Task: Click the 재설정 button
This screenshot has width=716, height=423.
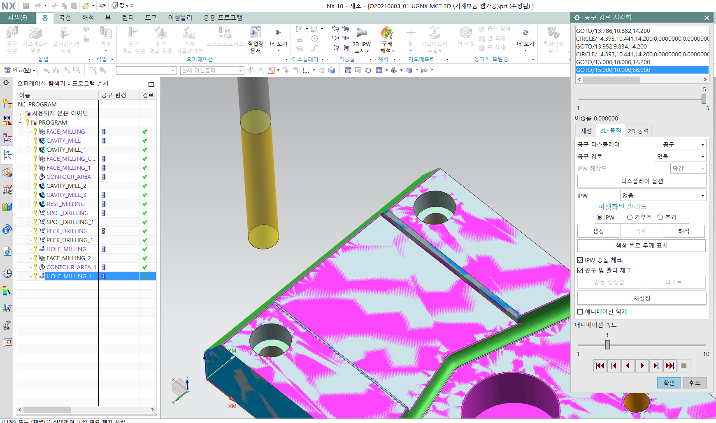Action: (642, 298)
